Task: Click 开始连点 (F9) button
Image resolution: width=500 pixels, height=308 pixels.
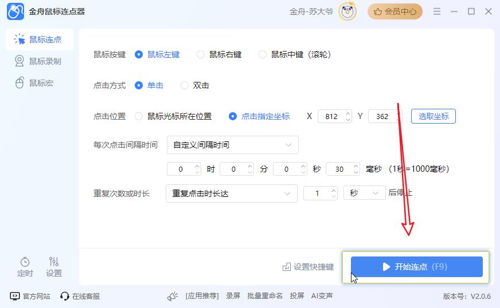Action: pos(416,267)
